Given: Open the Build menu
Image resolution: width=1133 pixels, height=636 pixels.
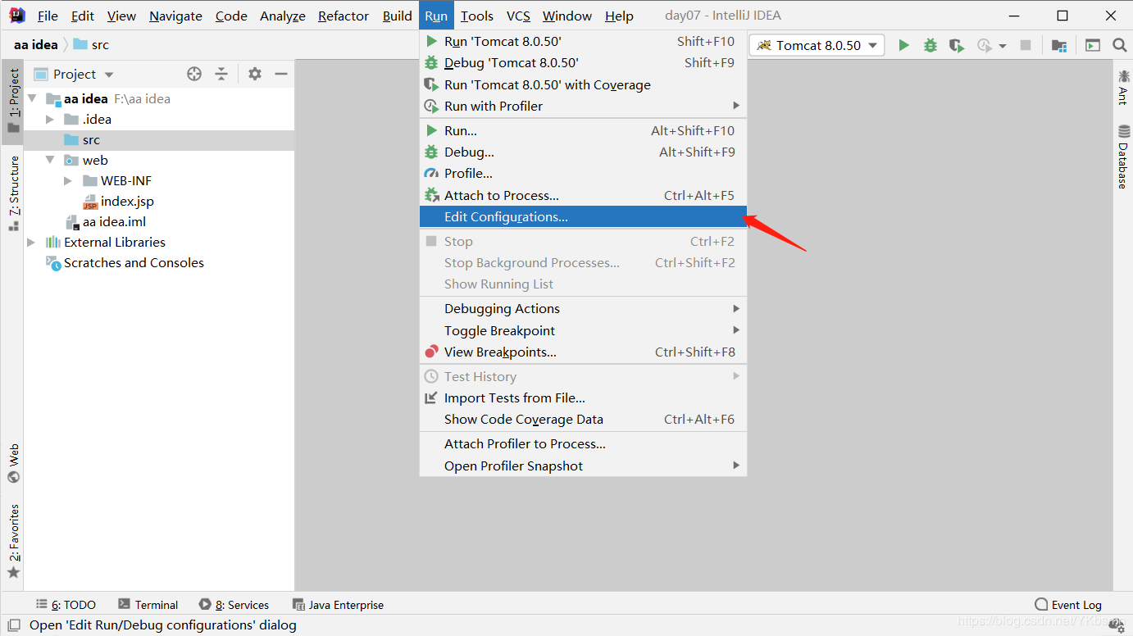Looking at the screenshot, I should pos(397,16).
